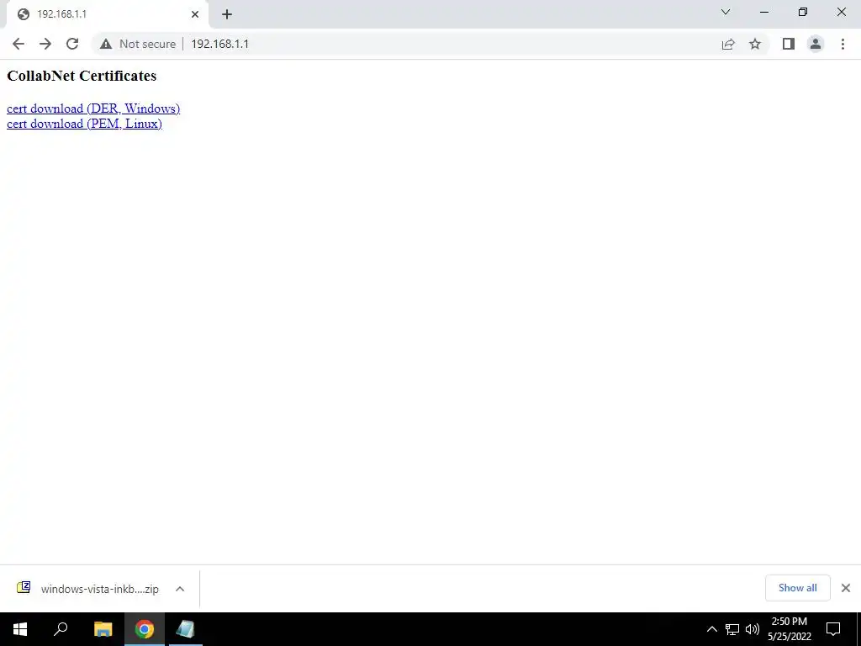Open Windows taskbar search
The width and height of the screenshot is (861, 646).
[x=61, y=629]
